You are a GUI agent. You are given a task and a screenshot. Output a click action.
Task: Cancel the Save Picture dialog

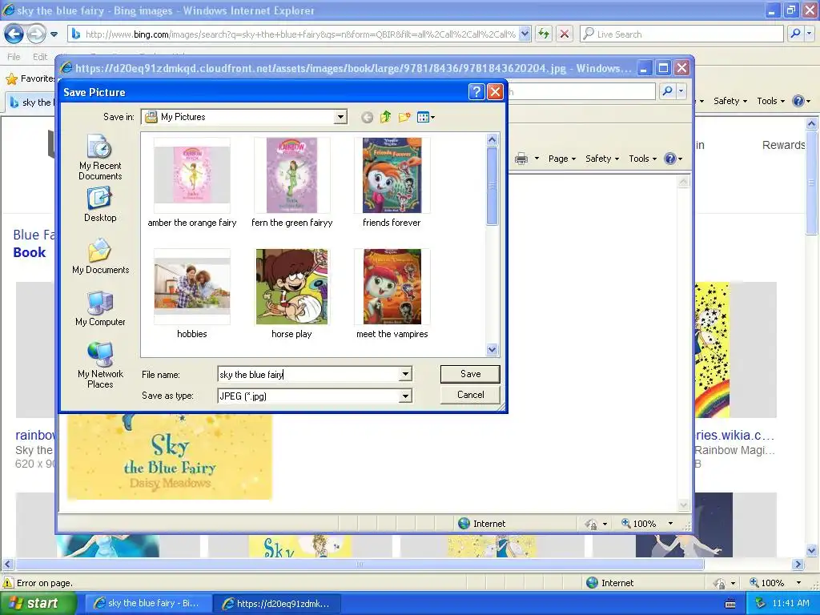(x=470, y=395)
